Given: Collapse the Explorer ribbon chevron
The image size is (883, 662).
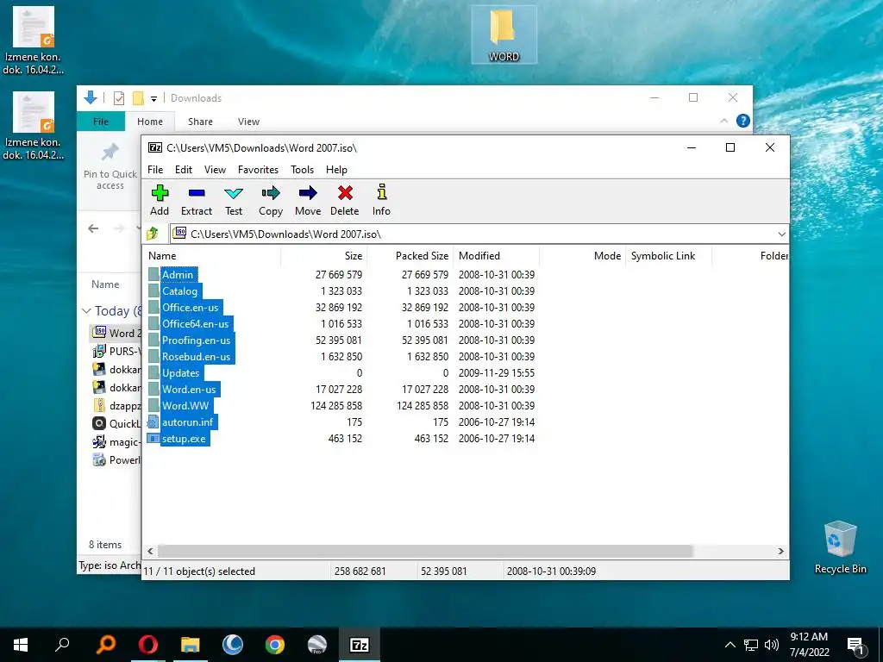Looking at the screenshot, I should point(724,121).
